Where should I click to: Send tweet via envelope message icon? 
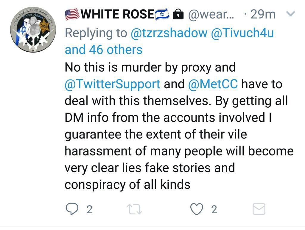259,209
